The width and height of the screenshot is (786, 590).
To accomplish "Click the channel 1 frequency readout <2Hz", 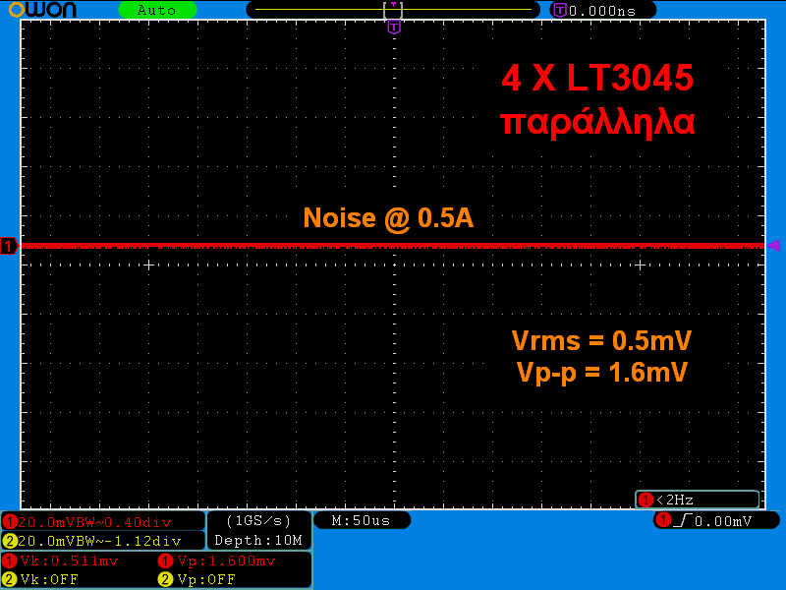I will pyautogui.click(x=697, y=500).
